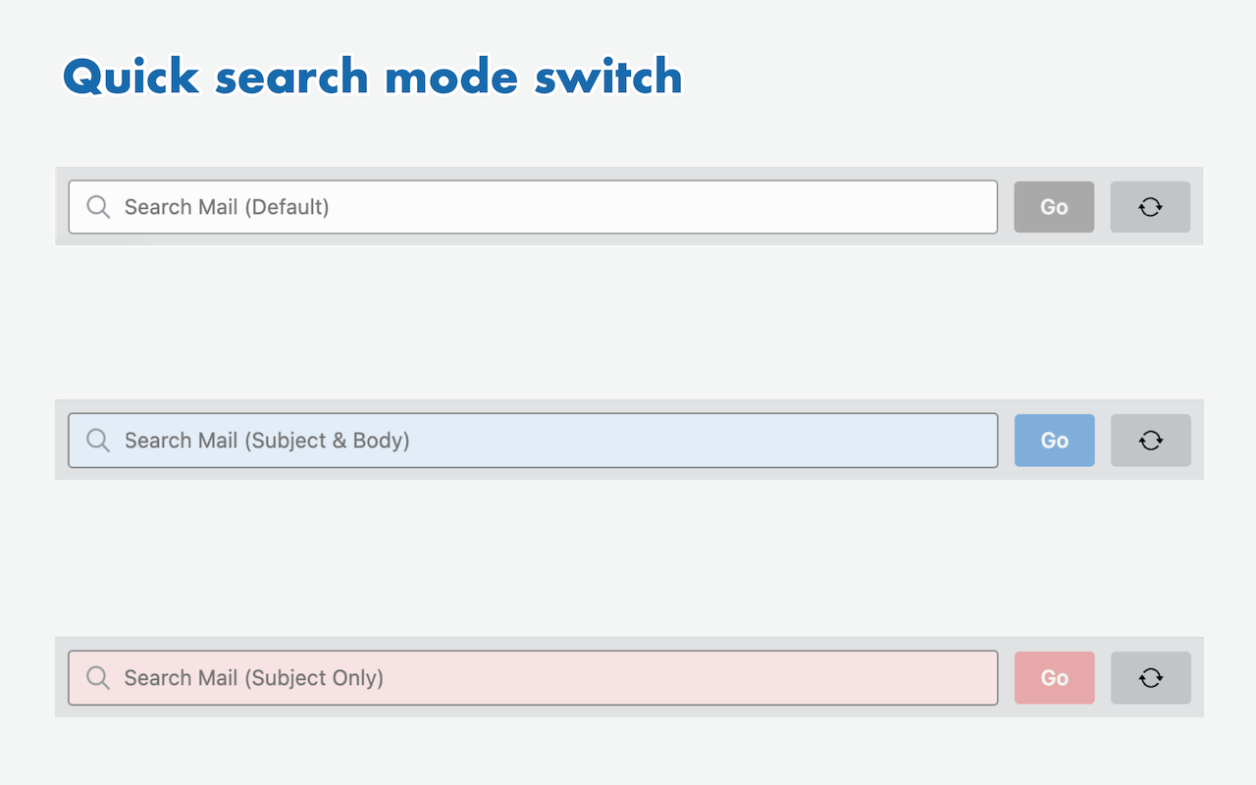Screen dimensions: 1256x785
Task: Click the magnifier icon in Subject & Body search
Action: click(98, 441)
